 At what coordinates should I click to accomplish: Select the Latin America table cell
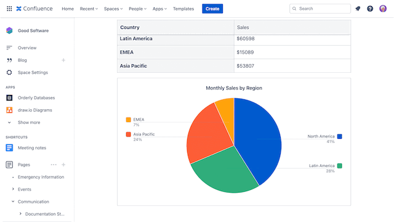(x=175, y=39)
